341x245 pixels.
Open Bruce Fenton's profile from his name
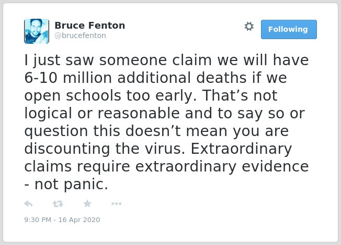click(90, 26)
